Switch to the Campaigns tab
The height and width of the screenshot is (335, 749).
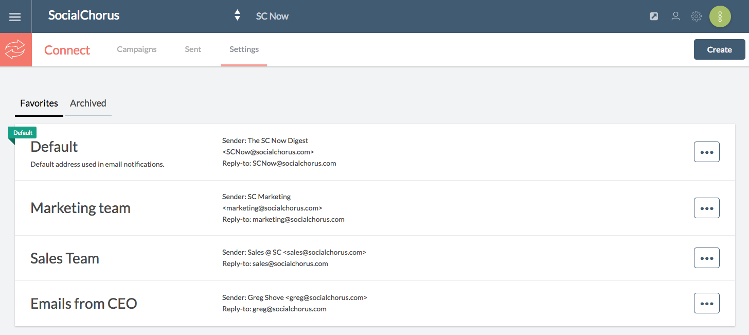pos(137,49)
